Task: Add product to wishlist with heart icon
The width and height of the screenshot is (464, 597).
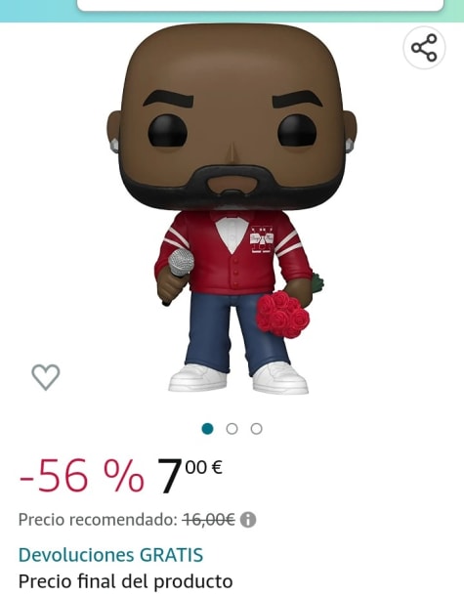Action: [x=46, y=377]
